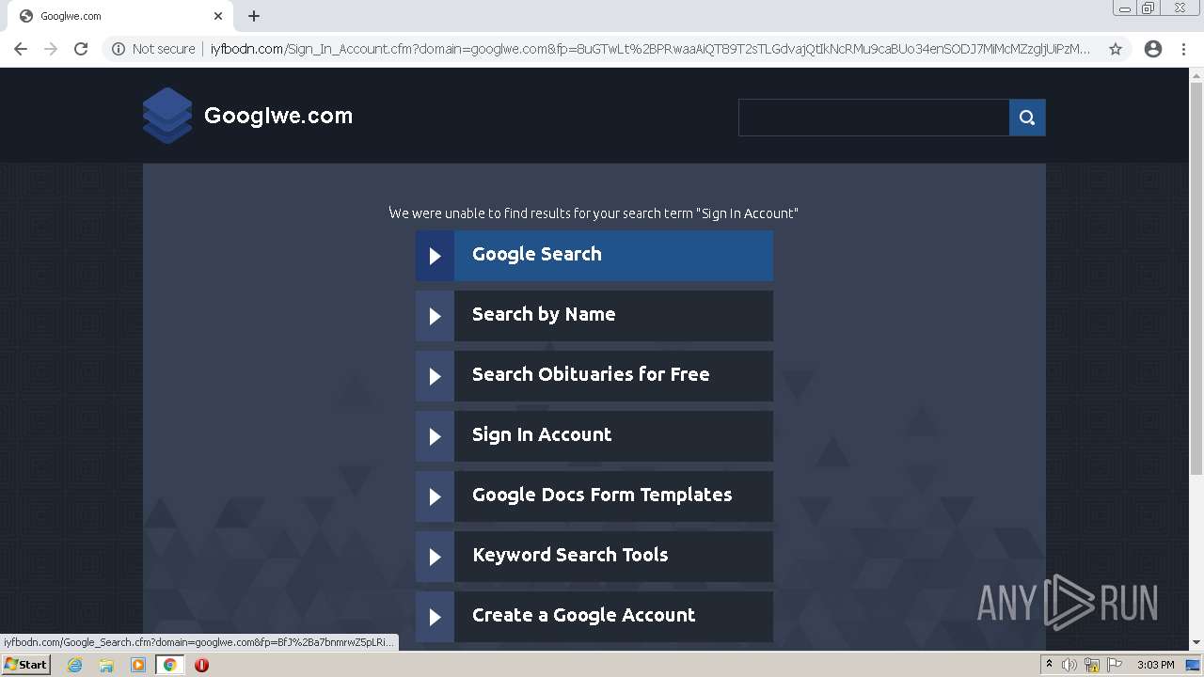Viewport: 1204px width, 677px height.
Task: Open a new tab with plus button
Action: pyautogui.click(x=254, y=16)
